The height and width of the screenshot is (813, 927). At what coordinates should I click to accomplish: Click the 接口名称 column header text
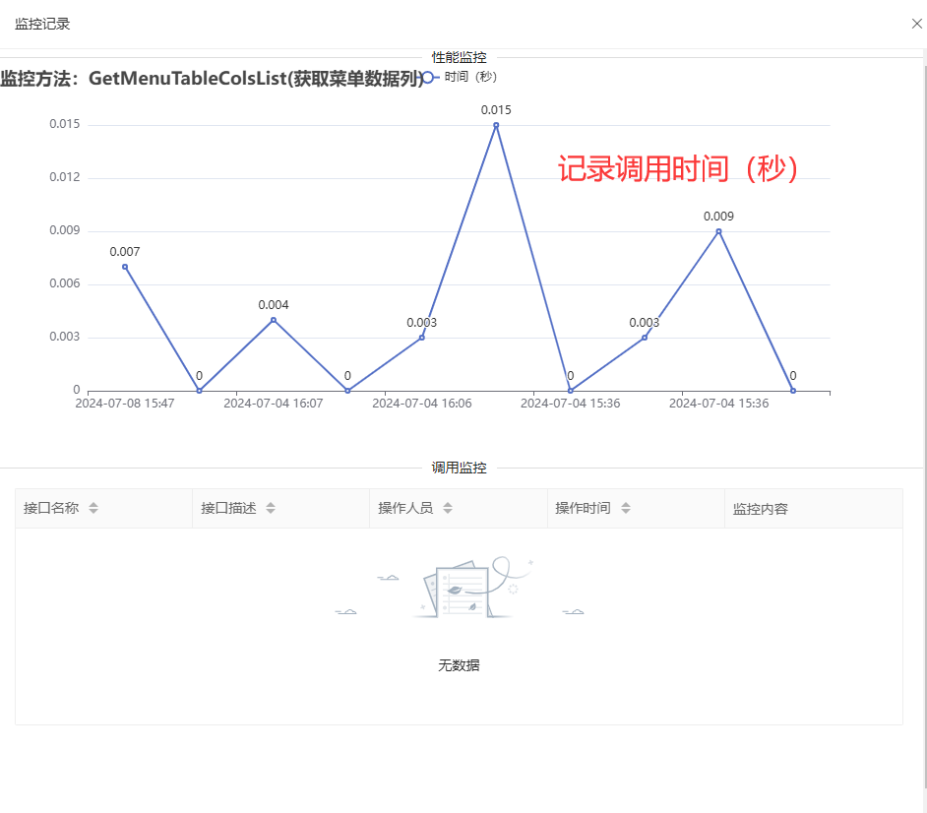(x=51, y=509)
